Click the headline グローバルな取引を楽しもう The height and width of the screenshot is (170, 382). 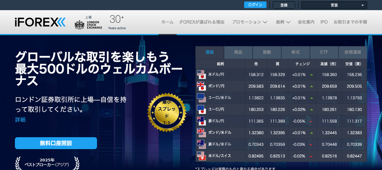[92, 57]
